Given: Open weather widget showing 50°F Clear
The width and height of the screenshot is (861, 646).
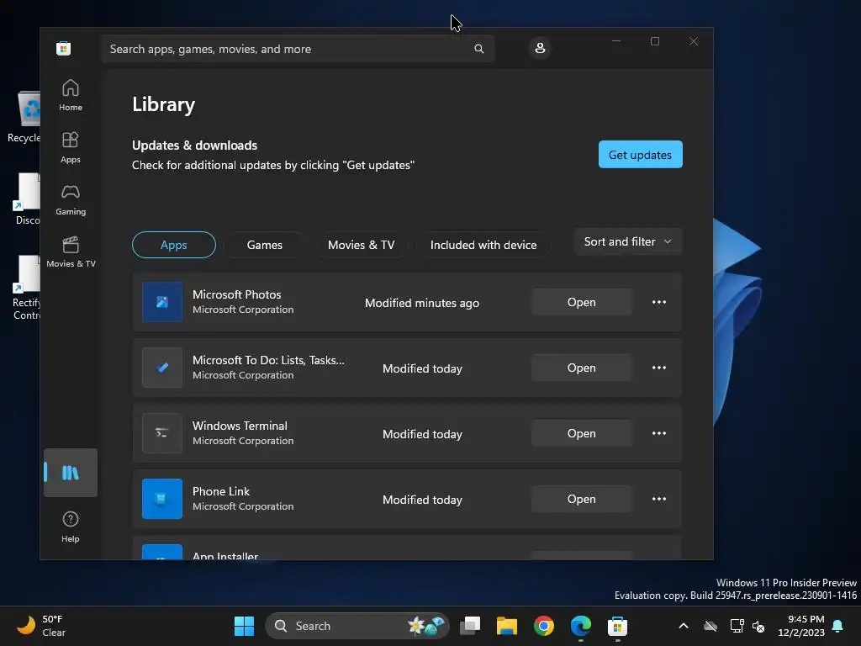Looking at the screenshot, I should (41, 626).
